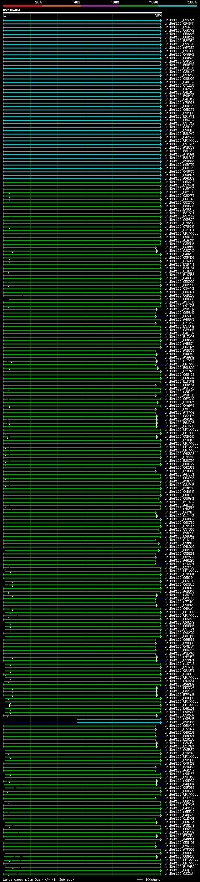Screen dimensions: 200x882
Task: Select the UniRef100_B1VHS5 label
Action: pyautogui.click(x=179, y=867)
